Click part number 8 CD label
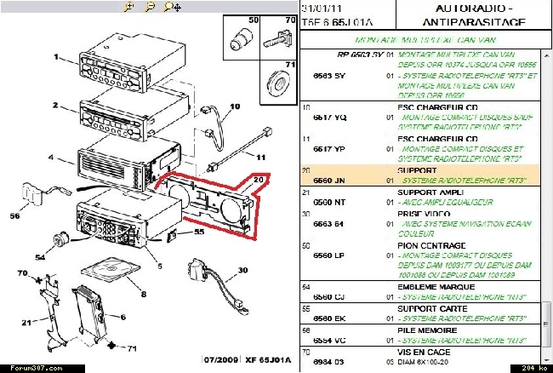553x373 pixels. [143, 295]
